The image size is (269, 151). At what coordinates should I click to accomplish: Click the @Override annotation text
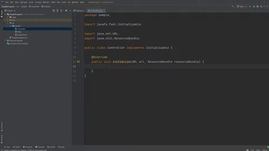click(x=99, y=57)
